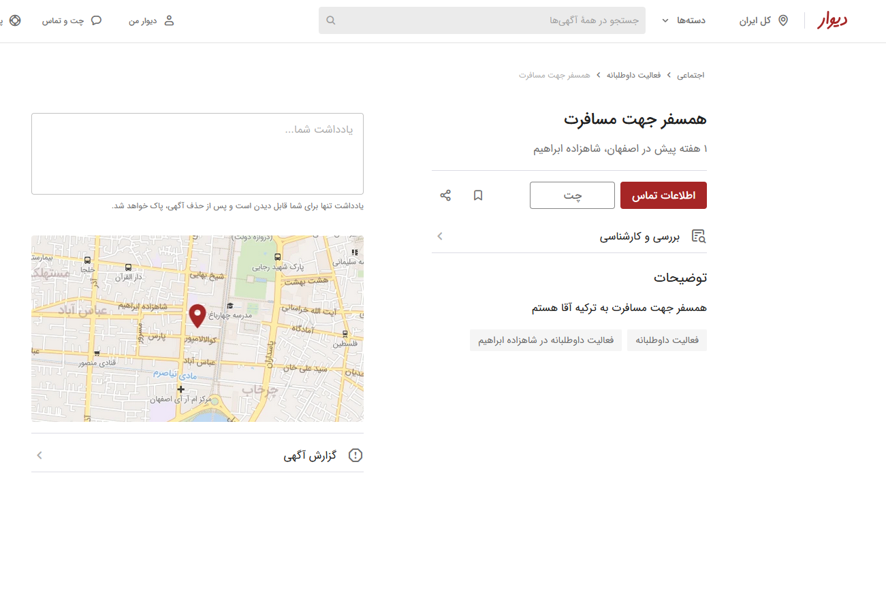Click the ad title همسفر جهت مسافرت
This screenshot has height=590, width=886.
pyautogui.click(x=635, y=119)
